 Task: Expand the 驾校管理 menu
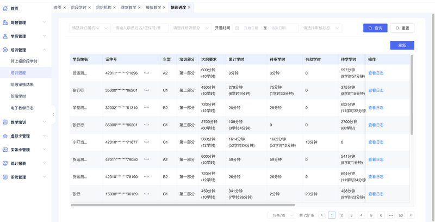tap(45, 22)
